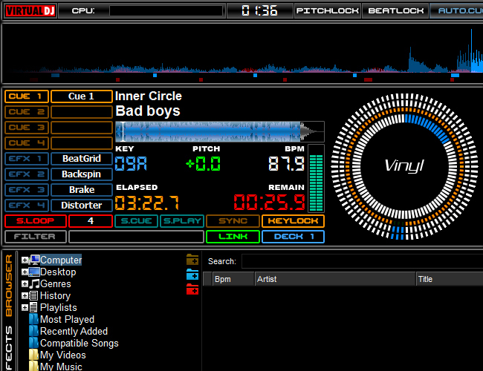Select the Playlists entry
The height and width of the screenshot is (371, 483).
click(x=58, y=308)
